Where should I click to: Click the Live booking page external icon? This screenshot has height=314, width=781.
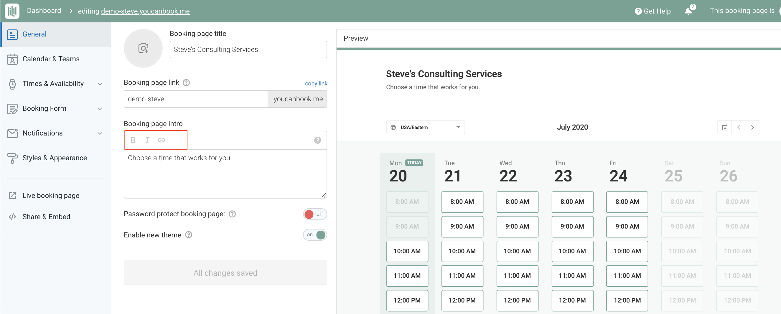(12, 196)
